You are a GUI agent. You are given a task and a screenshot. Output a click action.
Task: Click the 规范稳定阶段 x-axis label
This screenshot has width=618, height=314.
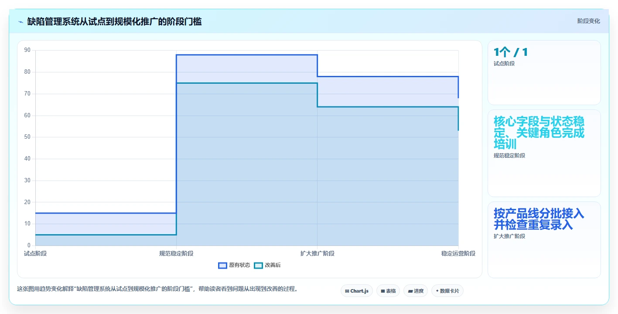176,253
